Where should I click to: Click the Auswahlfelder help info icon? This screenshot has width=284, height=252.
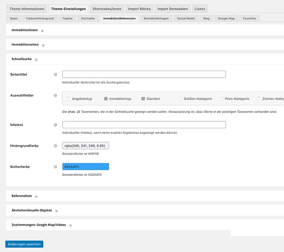[55, 95]
